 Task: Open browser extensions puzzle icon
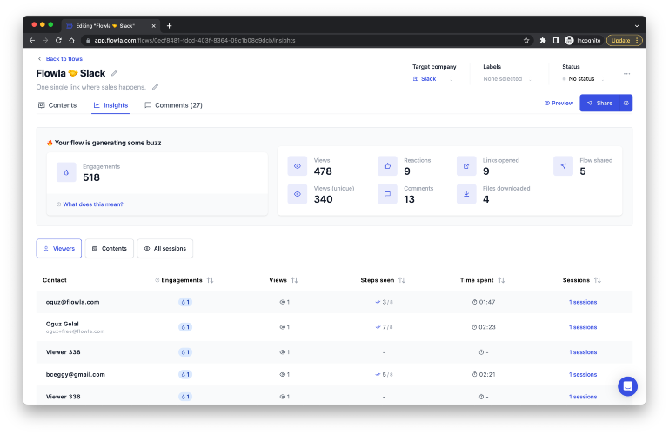[x=543, y=41]
